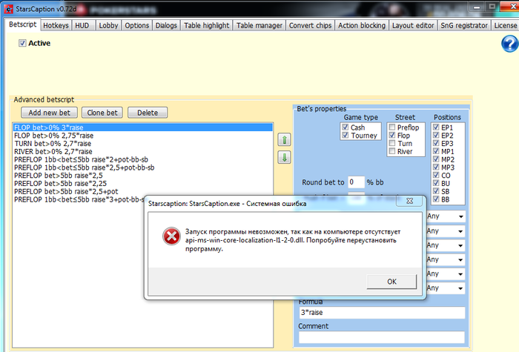Open the Action blocking tab
Image resolution: width=519 pixels, height=352 pixels.
pyautogui.click(x=362, y=25)
